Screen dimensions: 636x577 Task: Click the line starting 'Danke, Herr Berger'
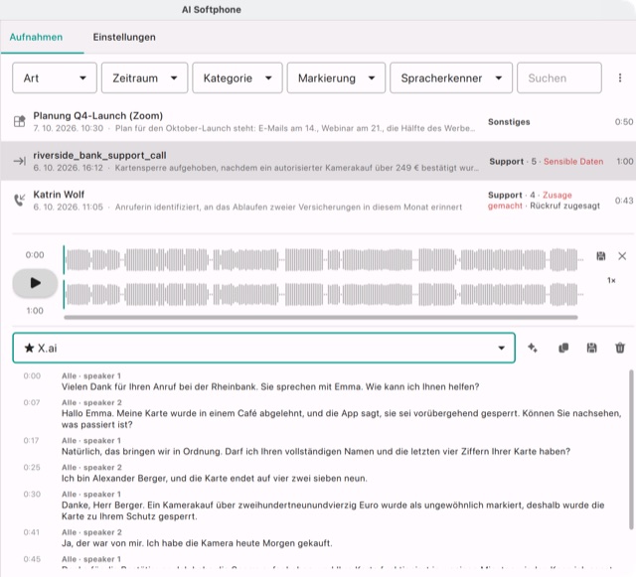pyautogui.click(x=333, y=510)
